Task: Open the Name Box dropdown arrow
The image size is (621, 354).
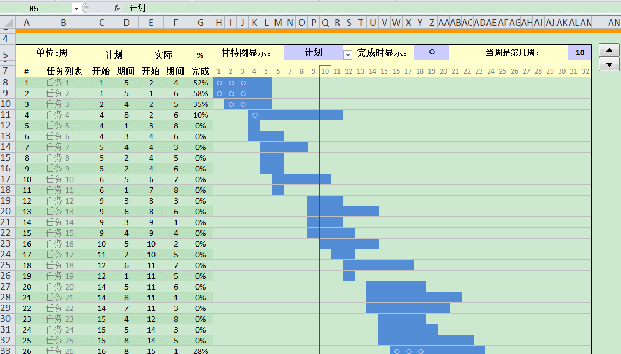Action: (76, 8)
